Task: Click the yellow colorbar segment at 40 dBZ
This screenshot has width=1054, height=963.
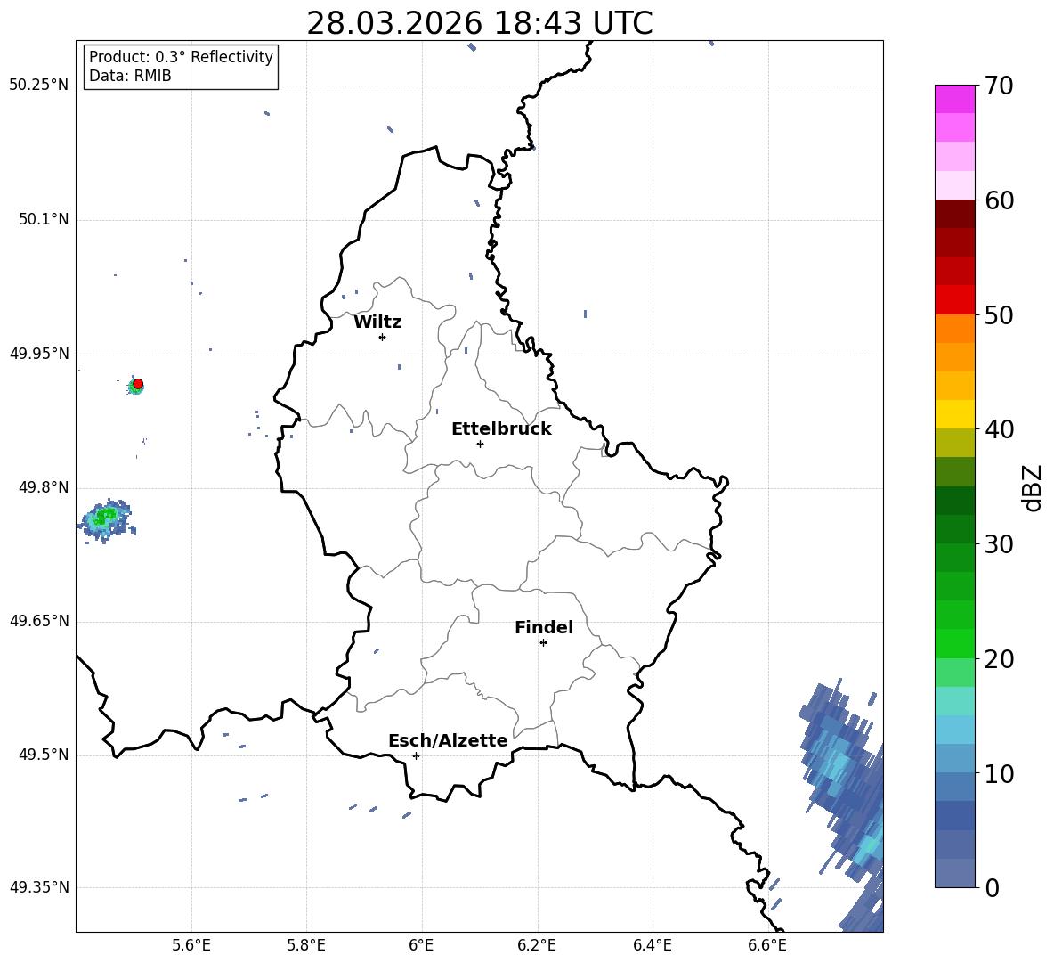Action: (954, 414)
